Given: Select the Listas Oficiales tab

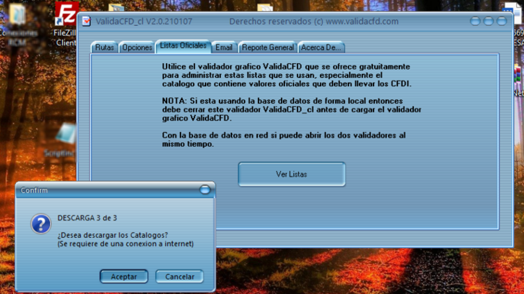Looking at the screenshot, I should [x=183, y=46].
